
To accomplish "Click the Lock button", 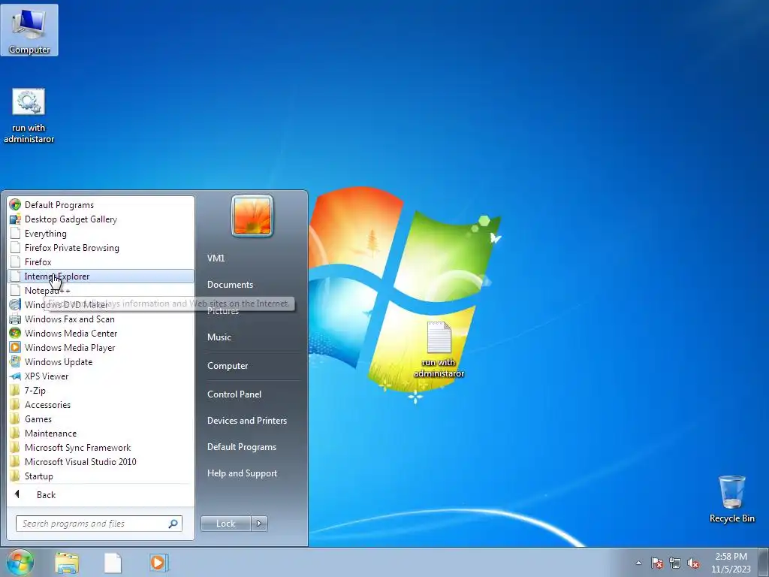I will (225, 524).
